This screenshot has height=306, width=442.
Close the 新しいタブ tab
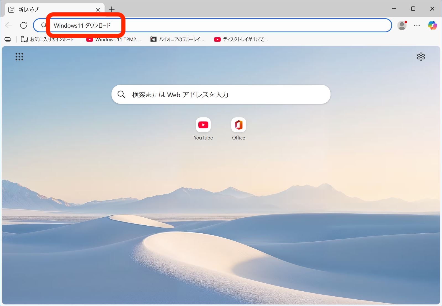point(98,10)
